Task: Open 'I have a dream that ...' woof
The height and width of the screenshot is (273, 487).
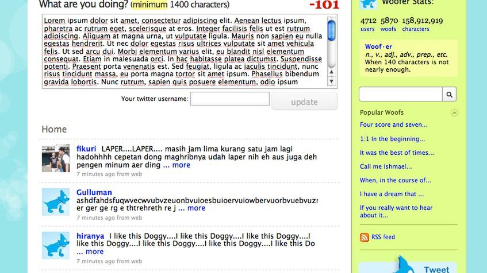Action: [392, 194]
